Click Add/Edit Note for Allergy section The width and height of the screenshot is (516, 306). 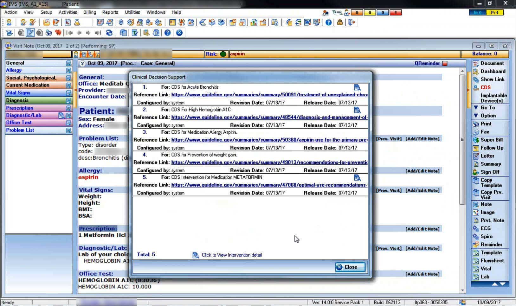click(422, 171)
